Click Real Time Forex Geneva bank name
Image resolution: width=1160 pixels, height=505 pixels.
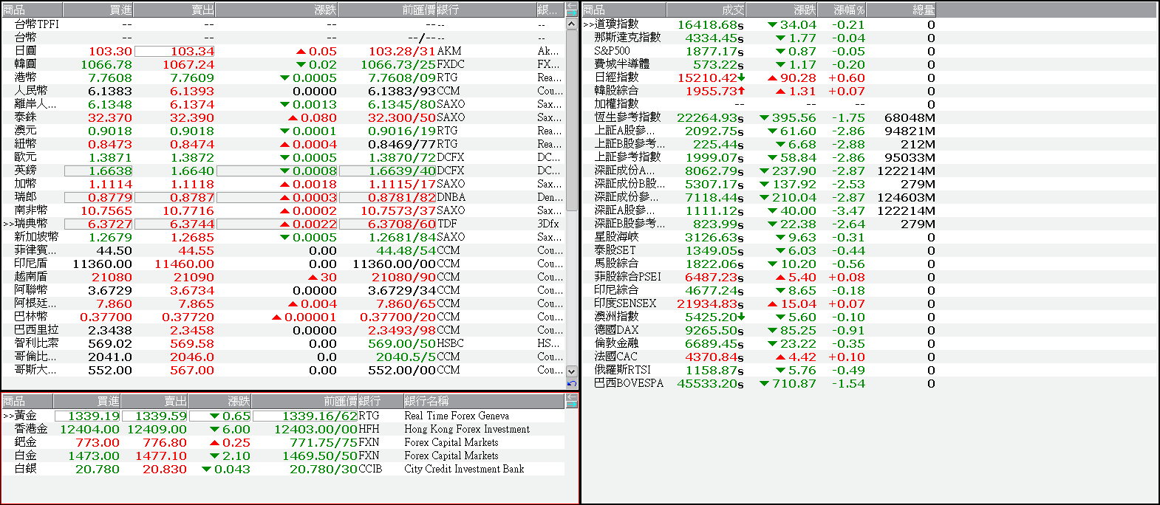click(457, 416)
